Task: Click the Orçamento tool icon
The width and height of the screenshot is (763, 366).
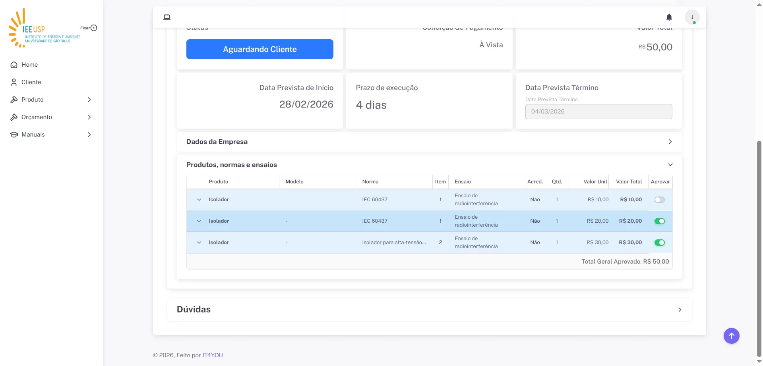Action: click(x=14, y=117)
